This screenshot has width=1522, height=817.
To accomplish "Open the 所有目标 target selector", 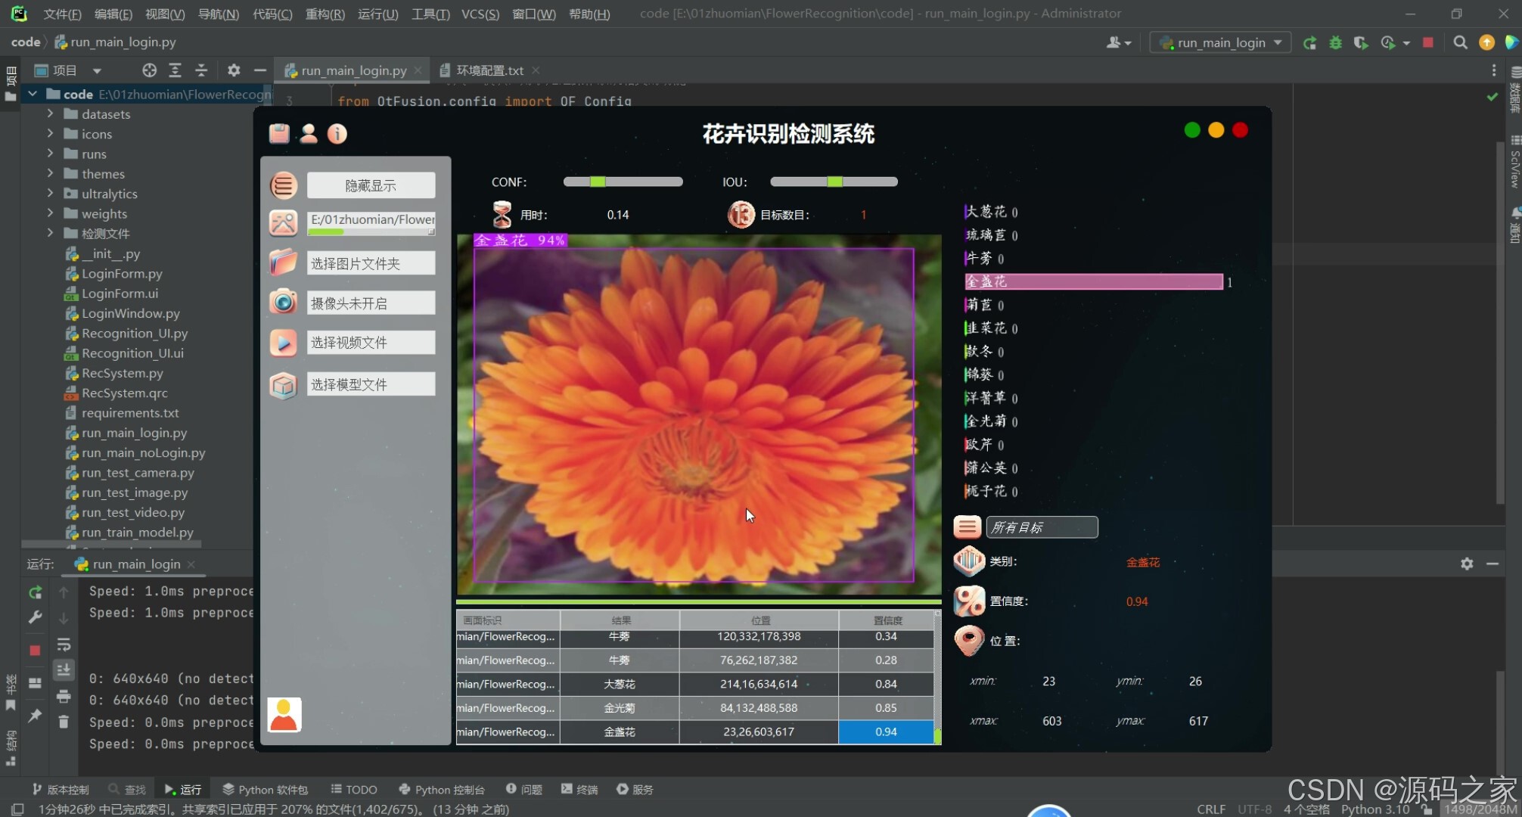I will point(1042,527).
